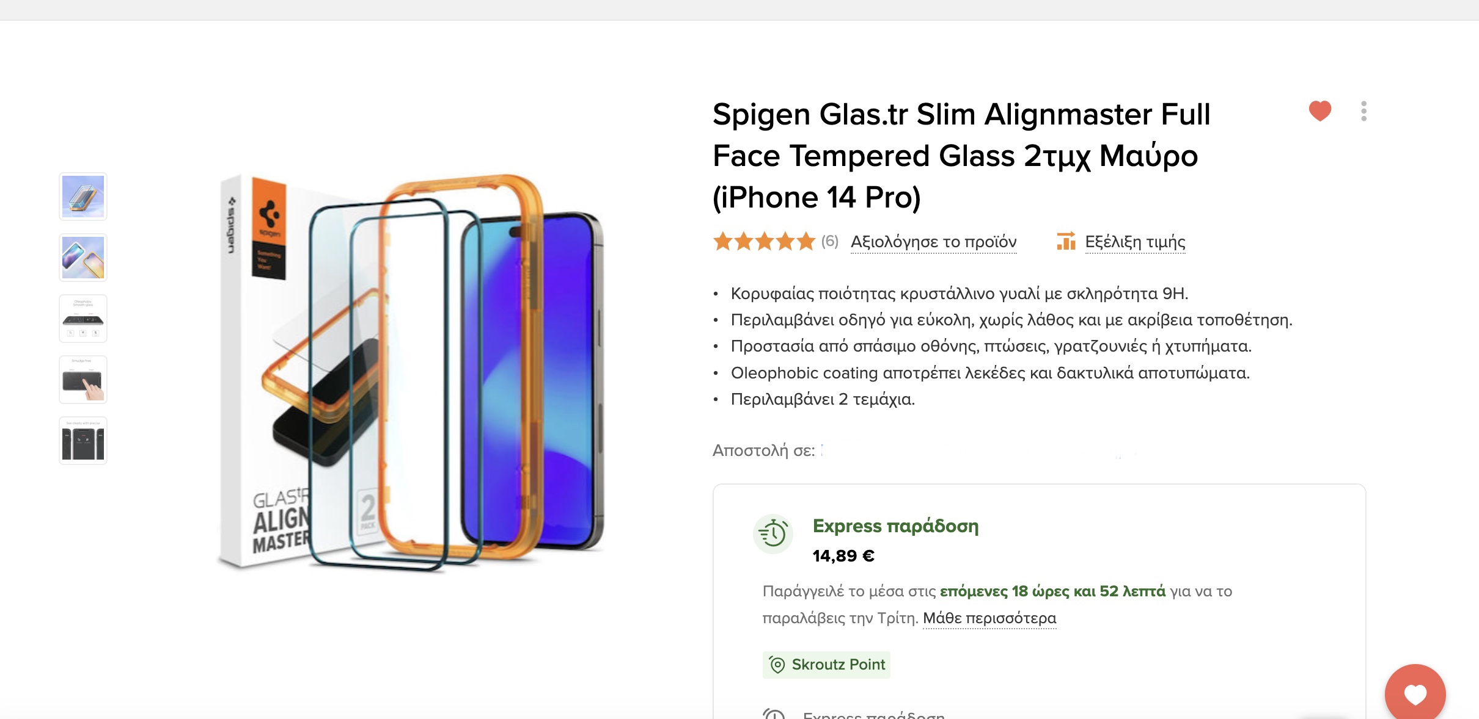This screenshot has width=1479, height=719.
Task: Click the lower Express παράδοση clock icon
Action: pyautogui.click(x=774, y=714)
